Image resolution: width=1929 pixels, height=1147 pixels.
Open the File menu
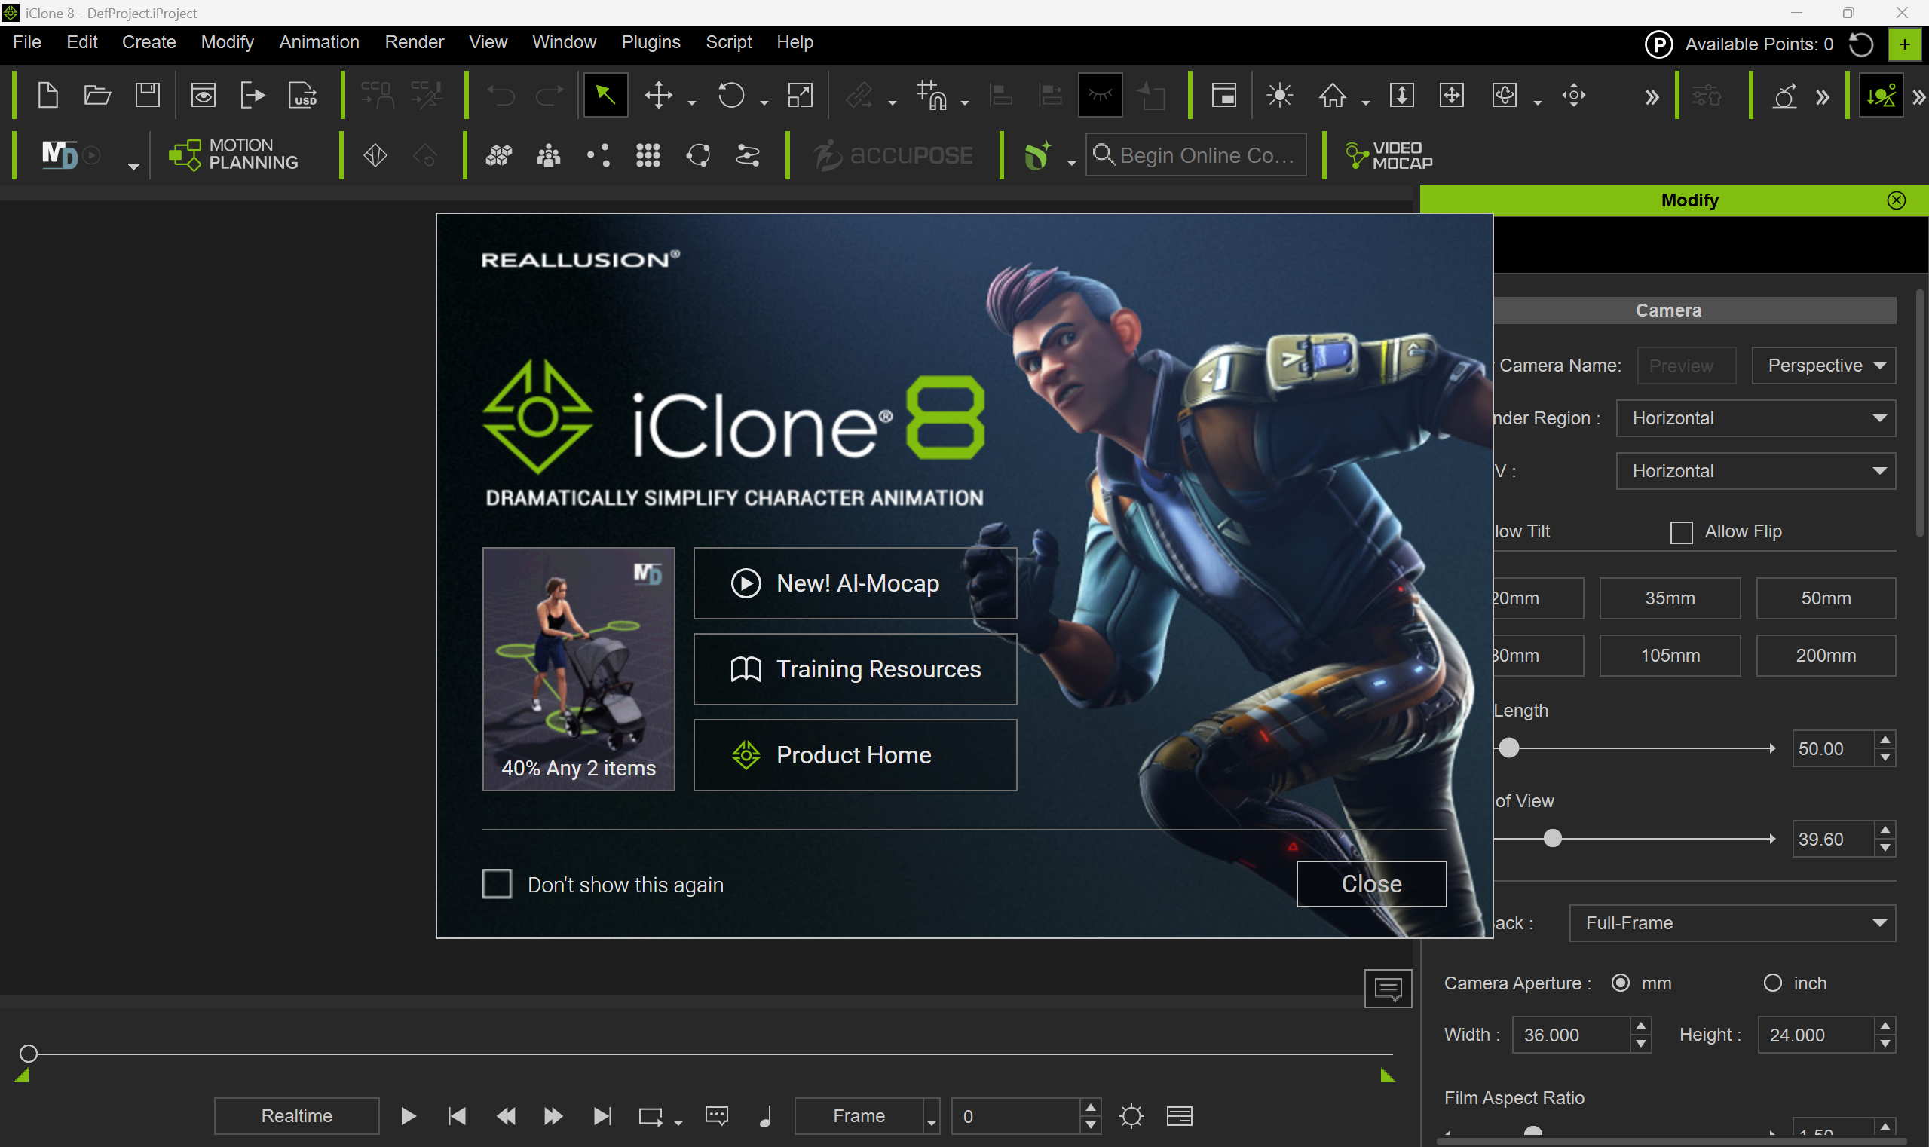pyautogui.click(x=27, y=42)
